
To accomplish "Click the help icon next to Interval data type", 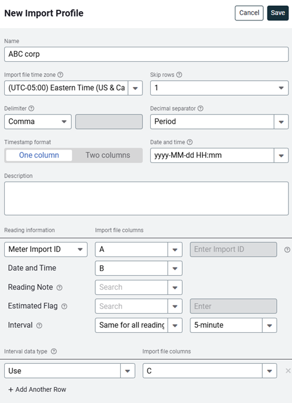I will 54,352.
